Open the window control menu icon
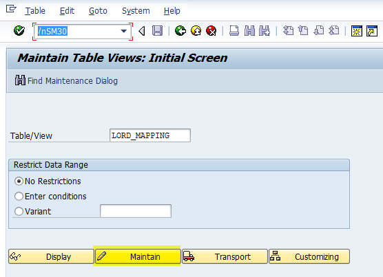Viewport: 383px width, 277px height. point(11,9)
